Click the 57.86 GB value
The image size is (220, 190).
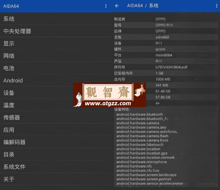pyautogui.click(x=163, y=97)
